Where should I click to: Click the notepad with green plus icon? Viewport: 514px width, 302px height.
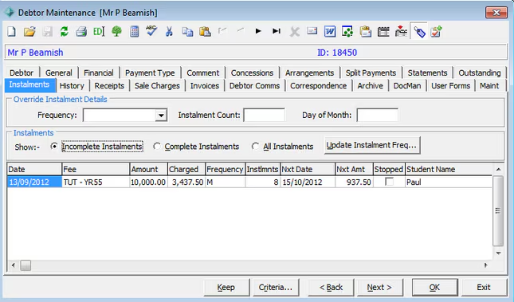click(x=437, y=32)
